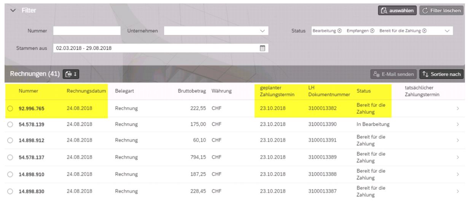
Task: Click invoice number 92.996.765
Action: click(32, 109)
